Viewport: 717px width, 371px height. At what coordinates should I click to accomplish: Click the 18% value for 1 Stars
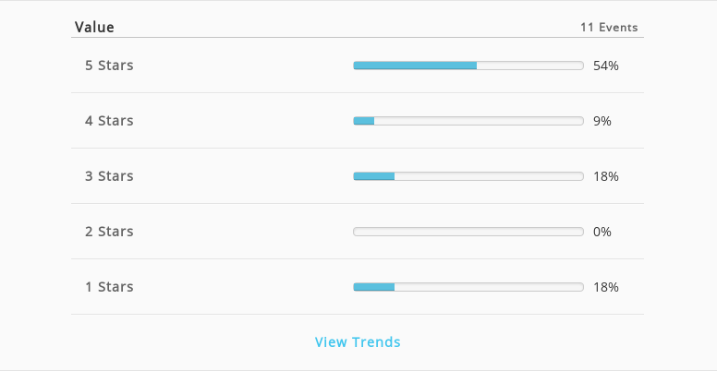click(606, 287)
